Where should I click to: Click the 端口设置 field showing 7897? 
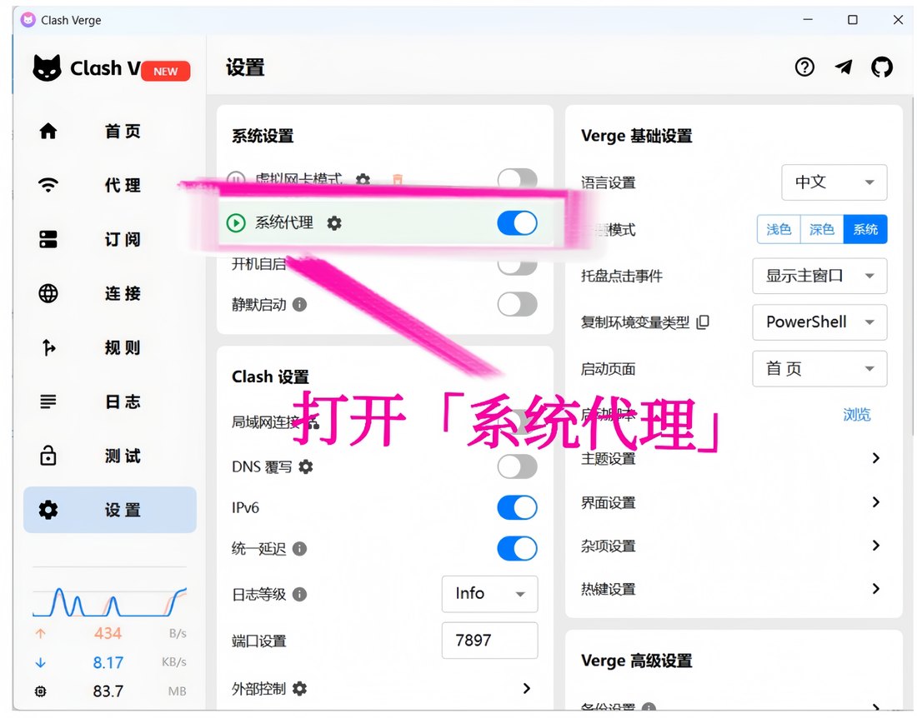pos(489,641)
